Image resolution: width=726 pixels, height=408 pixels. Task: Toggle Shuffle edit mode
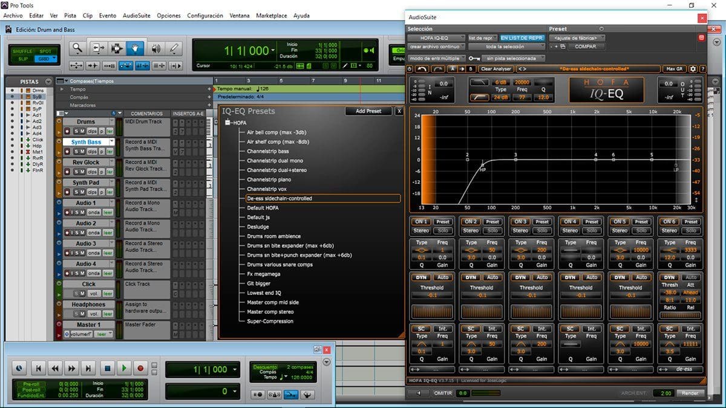pyautogui.click(x=22, y=51)
